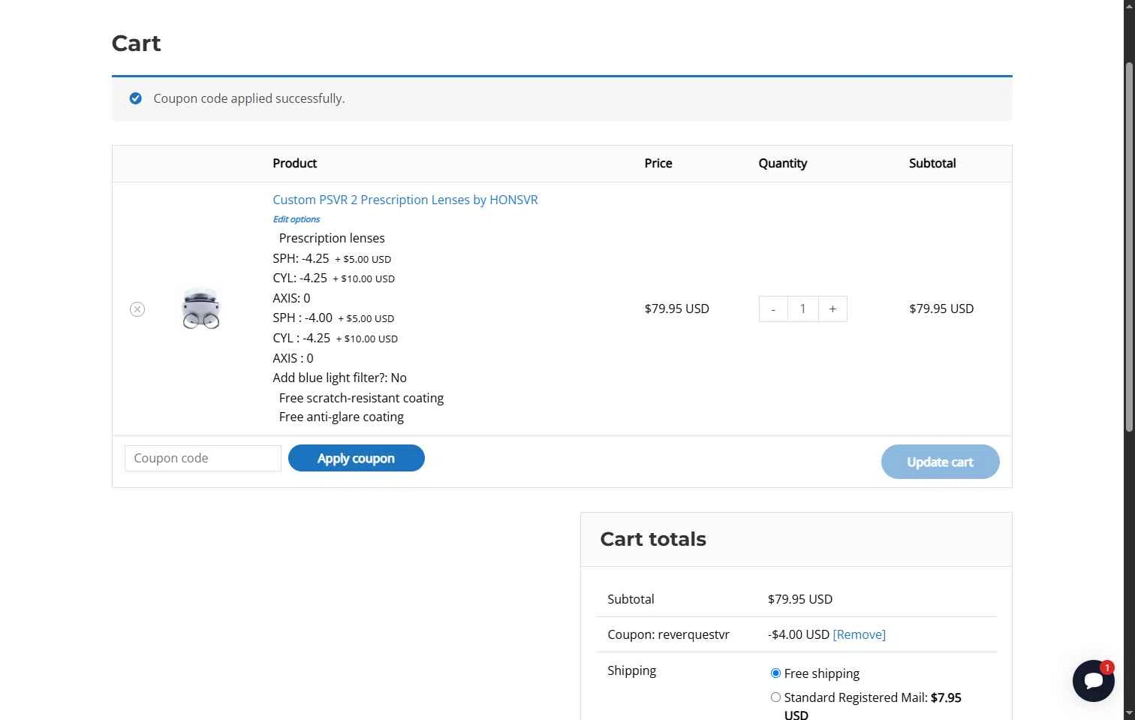Click 'Add blue light filter?: No' text
Viewport: 1135px width, 720px height.
coord(340,378)
